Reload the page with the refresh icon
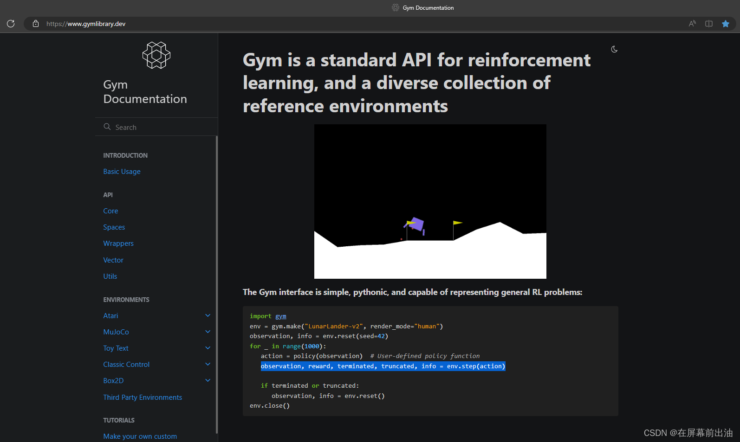This screenshot has height=442, width=740. pyautogui.click(x=11, y=24)
